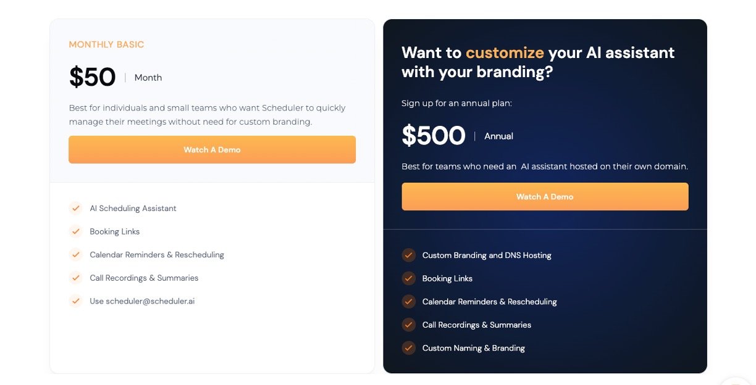Select the Custom Branding and DNS Hosting text
This screenshot has height=385, width=756.
487,255
